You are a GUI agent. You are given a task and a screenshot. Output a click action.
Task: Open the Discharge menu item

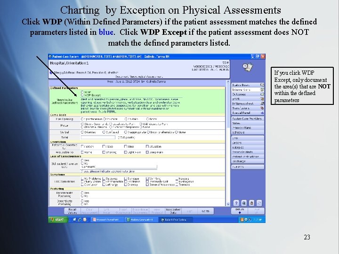coord(248,161)
